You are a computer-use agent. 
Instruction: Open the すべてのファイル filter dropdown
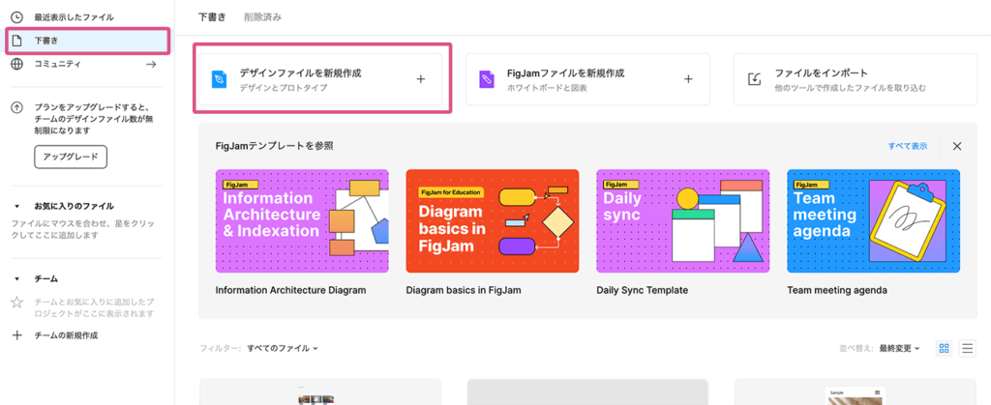click(283, 348)
